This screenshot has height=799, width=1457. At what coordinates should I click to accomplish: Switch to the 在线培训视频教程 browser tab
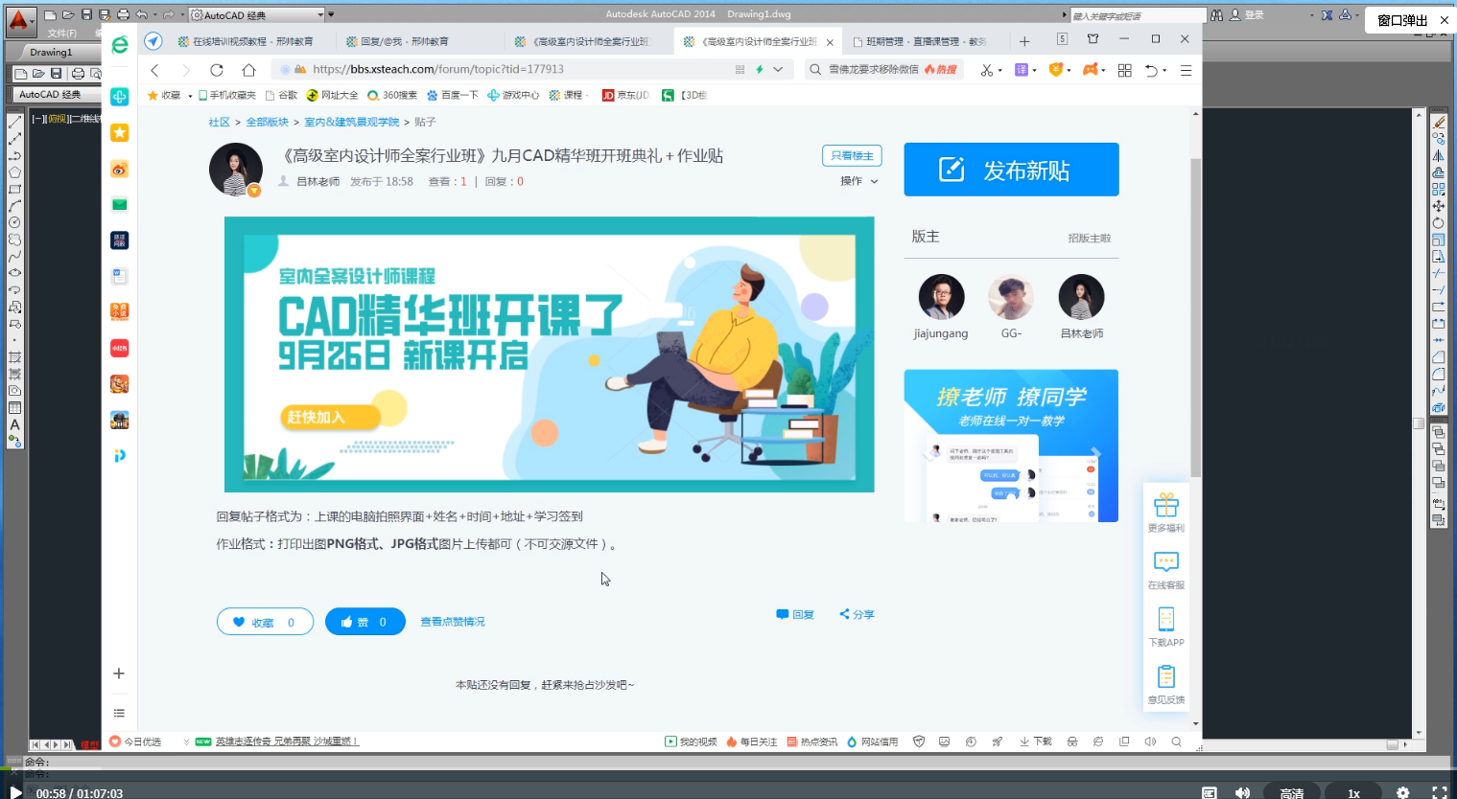[245, 42]
